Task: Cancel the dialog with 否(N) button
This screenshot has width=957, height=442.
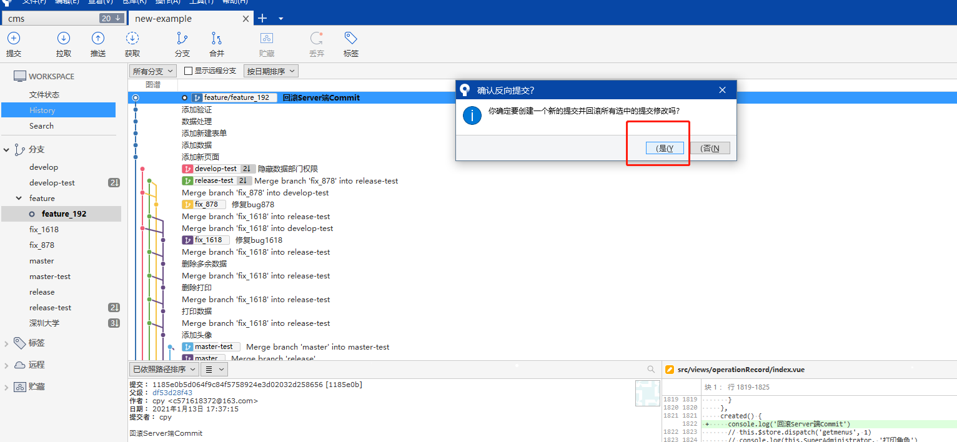Action: [710, 148]
